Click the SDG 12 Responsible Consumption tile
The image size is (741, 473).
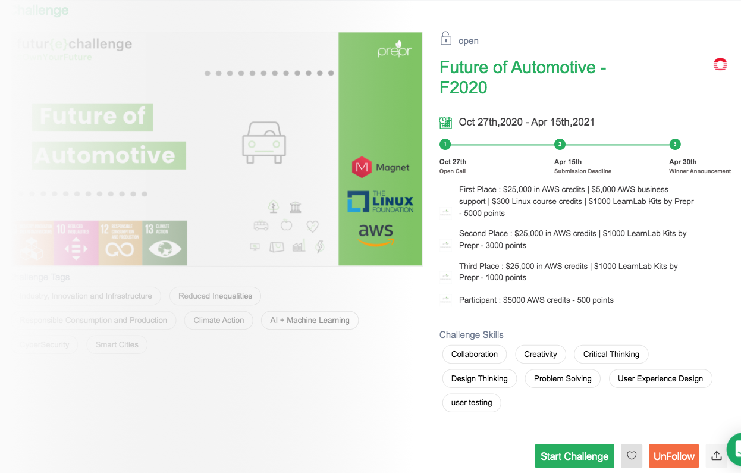(120, 243)
